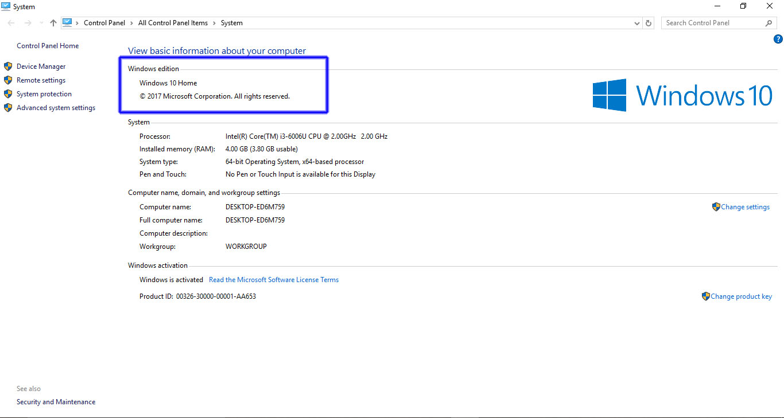The width and height of the screenshot is (784, 418).
Task: Click Change settings link
Action: click(746, 207)
